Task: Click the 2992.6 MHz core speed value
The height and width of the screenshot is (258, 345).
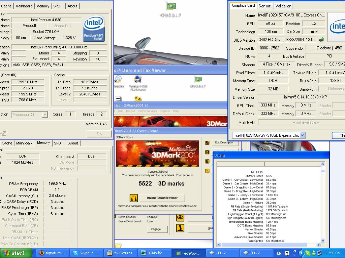Action: 28,82
